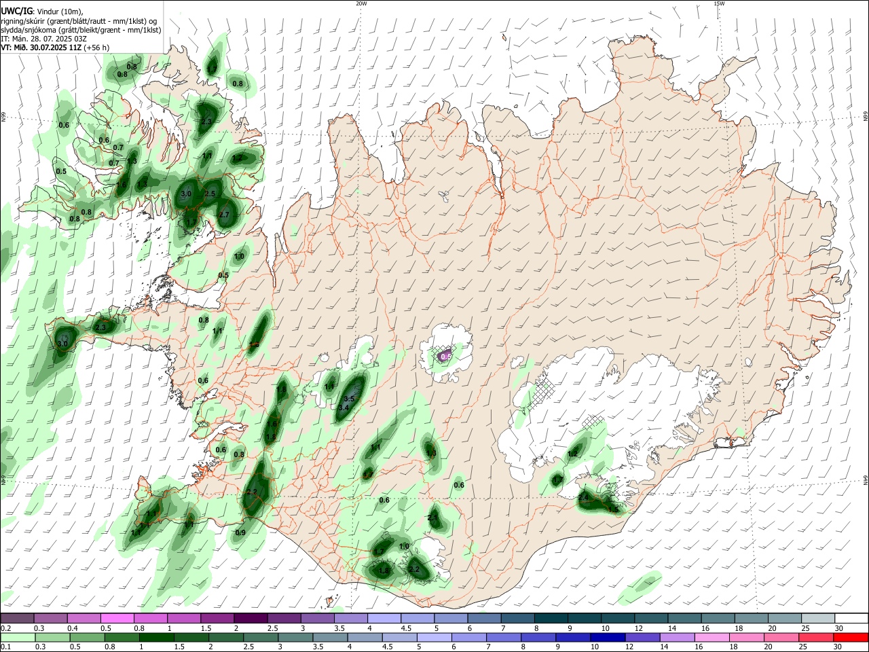
Task: Click the 'rigning/skúrir (grænt/blátt/rautt' legend line
Action: click(x=79, y=21)
